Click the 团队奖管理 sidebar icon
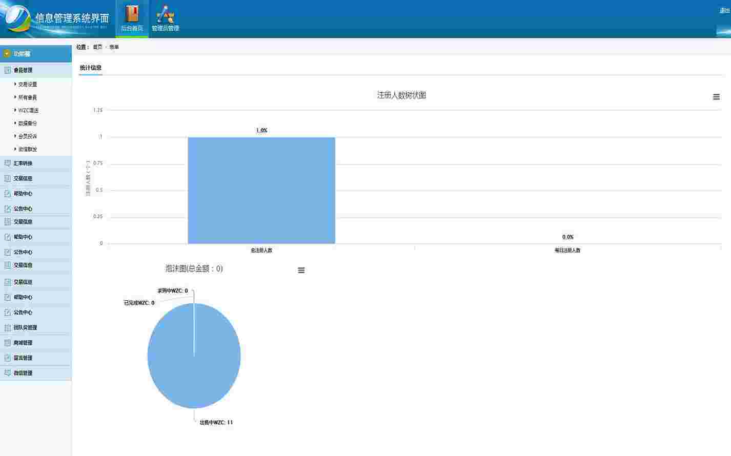This screenshot has width=731, height=456. [x=8, y=327]
